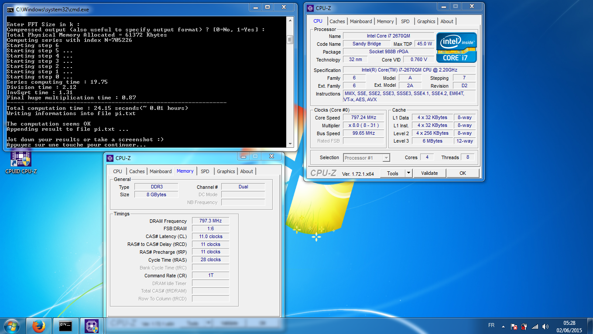
Task: Click the CAS# Latency value "11.0 clocks"
Action: [210, 236]
